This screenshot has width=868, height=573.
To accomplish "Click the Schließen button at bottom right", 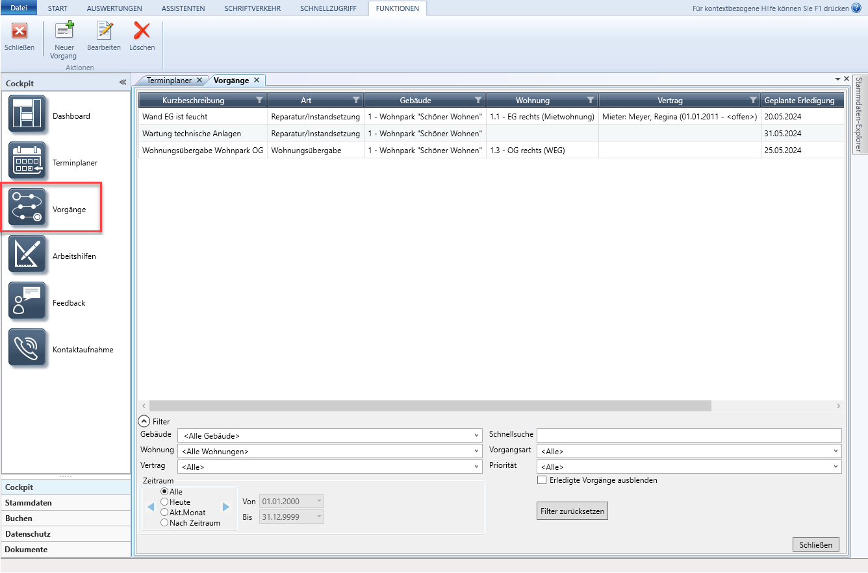I will [x=815, y=545].
